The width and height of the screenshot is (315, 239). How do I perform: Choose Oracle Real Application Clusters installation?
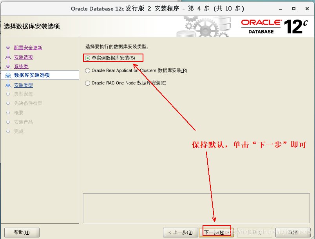point(136,70)
